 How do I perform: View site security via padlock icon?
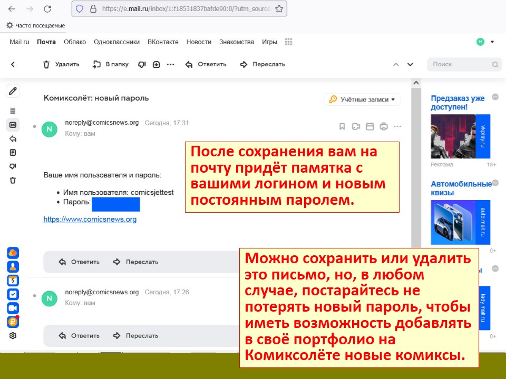(x=93, y=9)
